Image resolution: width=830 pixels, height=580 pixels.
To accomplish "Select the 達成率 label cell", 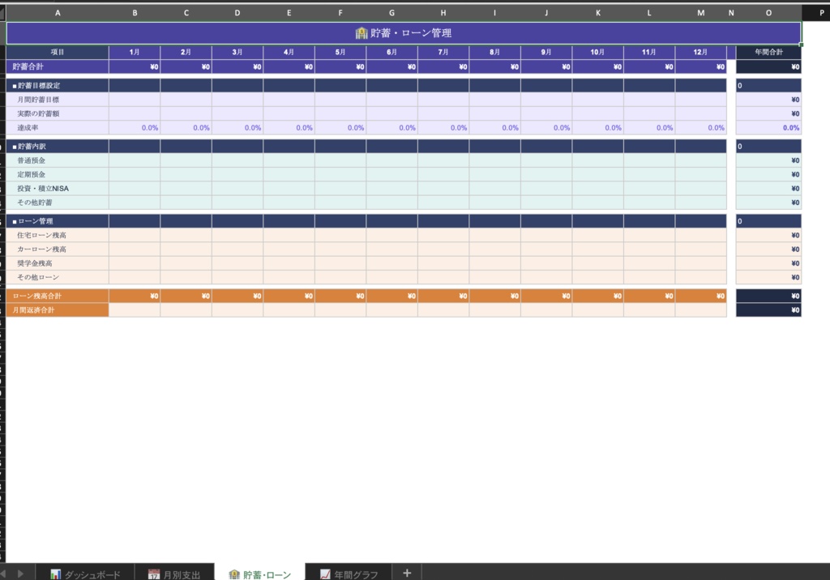I will [58, 127].
